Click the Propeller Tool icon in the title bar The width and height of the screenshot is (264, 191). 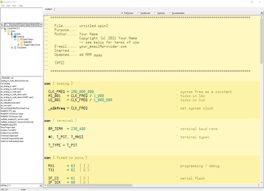pyautogui.click(x=2, y=2)
